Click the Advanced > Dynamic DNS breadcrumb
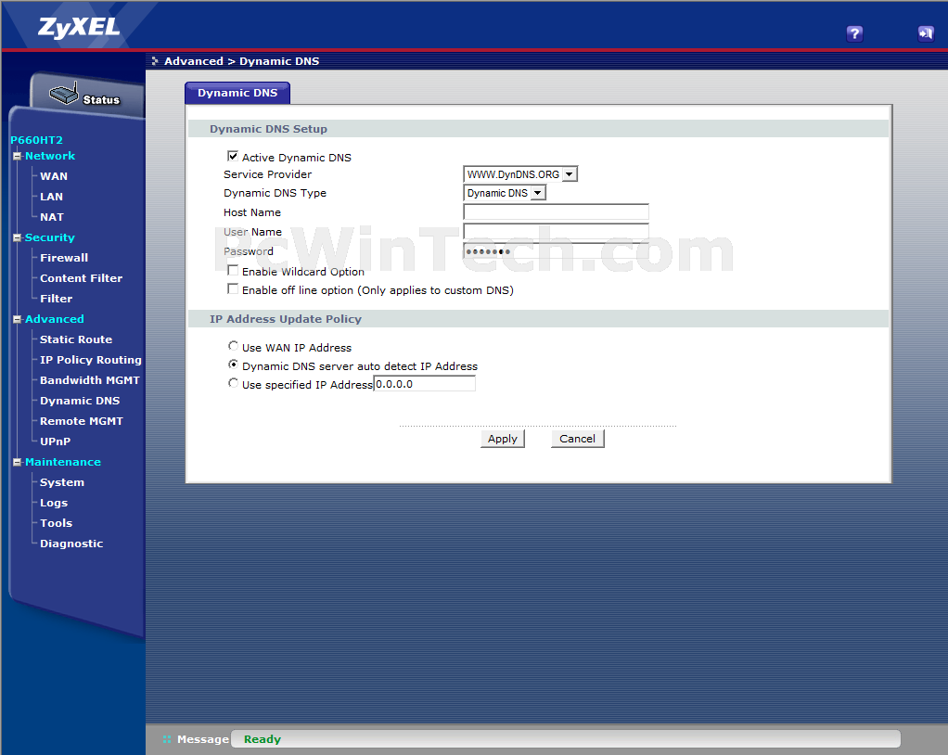Image resolution: width=948 pixels, height=755 pixels. pos(242,61)
